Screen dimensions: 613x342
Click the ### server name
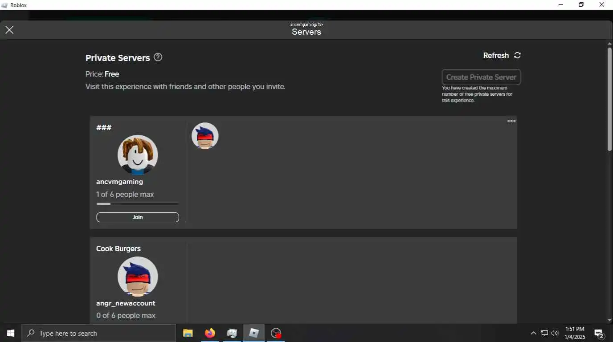[104, 127]
